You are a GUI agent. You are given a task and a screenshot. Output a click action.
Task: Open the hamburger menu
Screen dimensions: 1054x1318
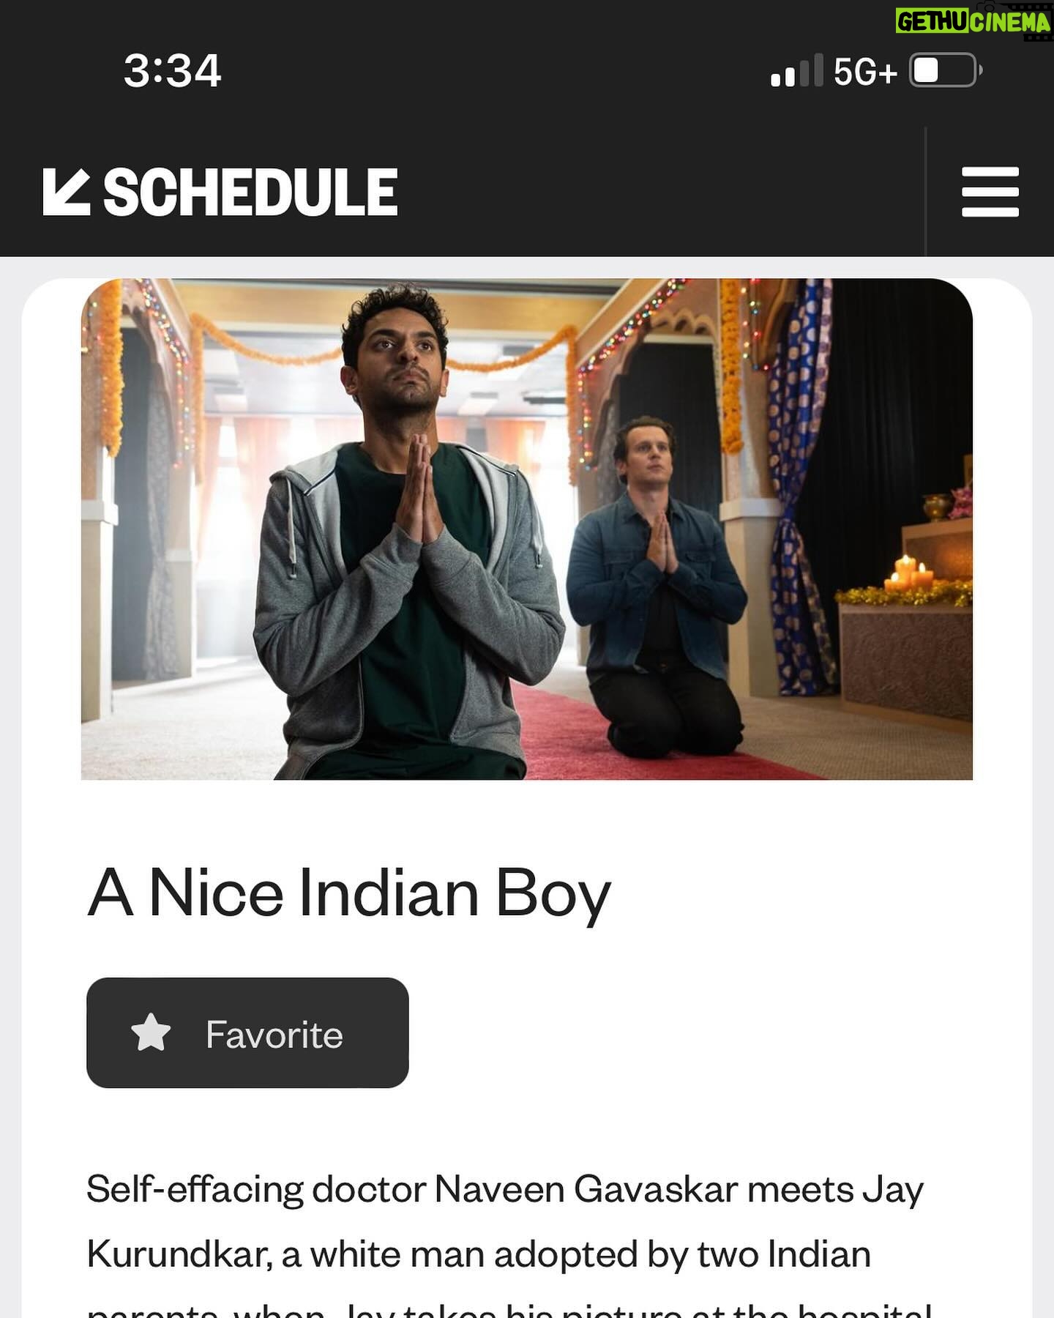click(990, 192)
